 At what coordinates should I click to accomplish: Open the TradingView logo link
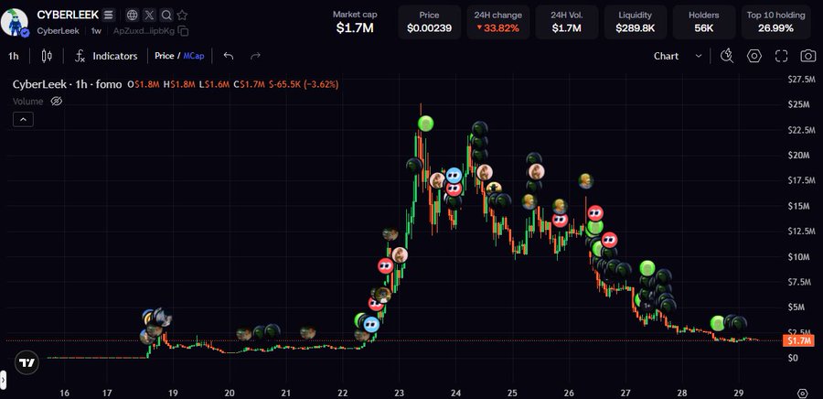pos(27,362)
